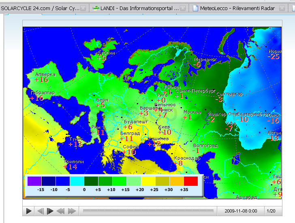Rewind the animation with double-left arrows
This screenshot has height=223, width=295.
(61, 211)
